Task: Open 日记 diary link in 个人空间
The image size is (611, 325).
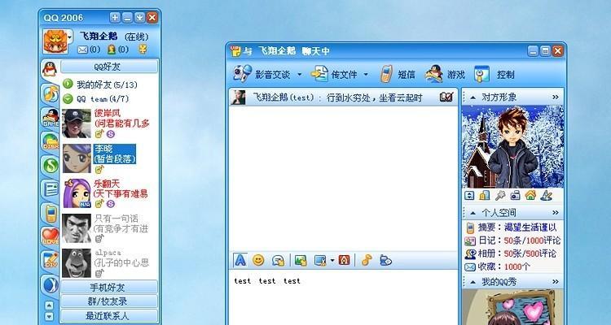Action: point(512,240)
